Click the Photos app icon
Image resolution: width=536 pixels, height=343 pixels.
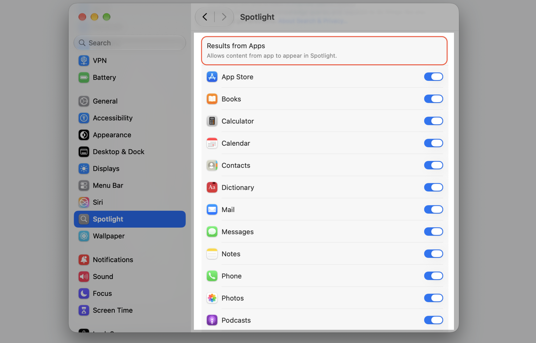coord(212,298)
